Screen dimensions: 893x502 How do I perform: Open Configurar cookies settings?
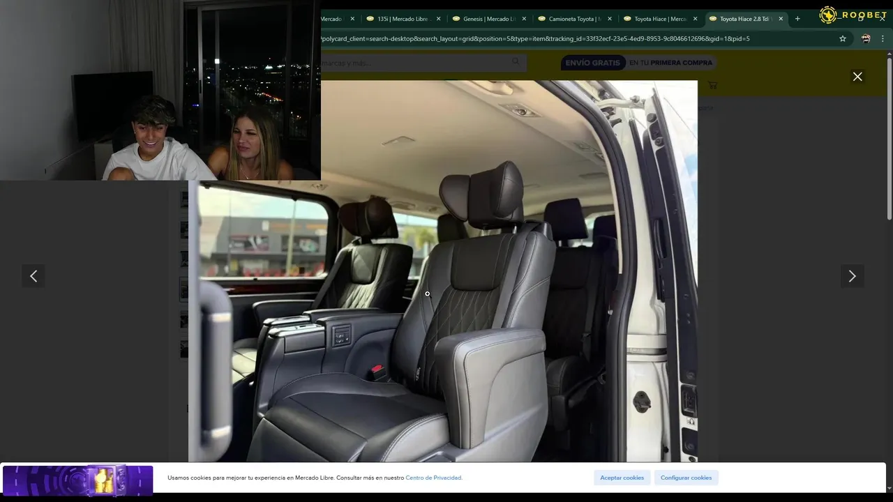point(686,478)
